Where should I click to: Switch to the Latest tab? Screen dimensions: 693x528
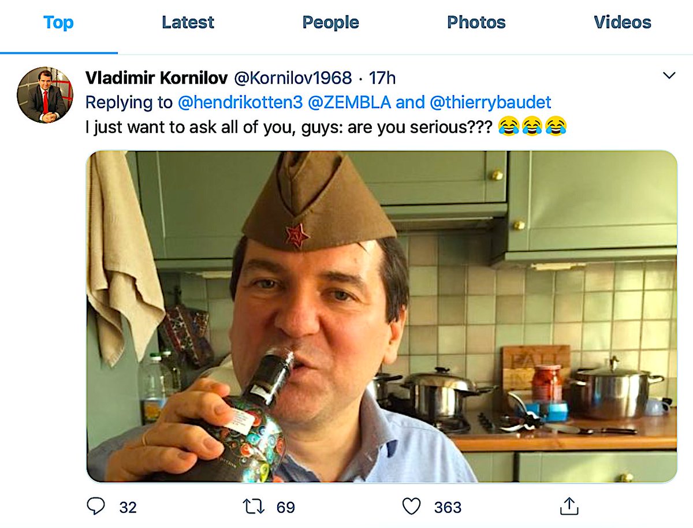(x=188, y=23)
